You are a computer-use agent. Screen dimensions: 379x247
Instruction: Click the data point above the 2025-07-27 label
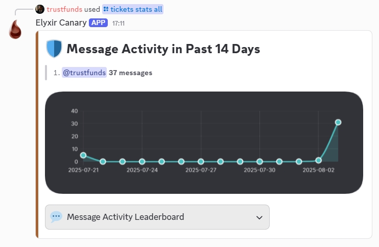click(201, 162)
